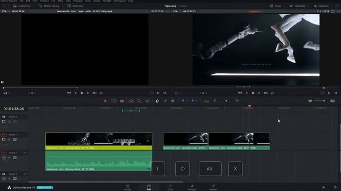Stop playback in the source viewer
Viewport: 341px width, 191px height.
[82, 93]
